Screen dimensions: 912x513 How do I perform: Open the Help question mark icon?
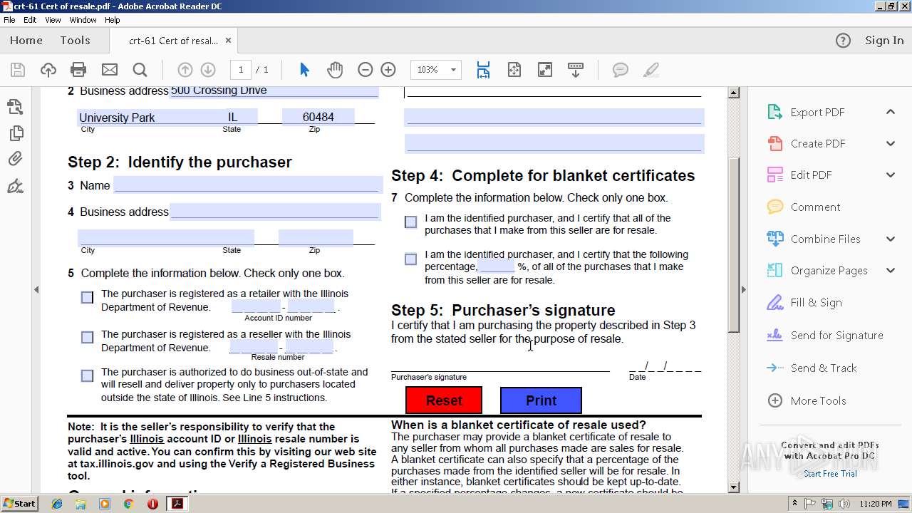pyautogui.click(x=843, y=41)
